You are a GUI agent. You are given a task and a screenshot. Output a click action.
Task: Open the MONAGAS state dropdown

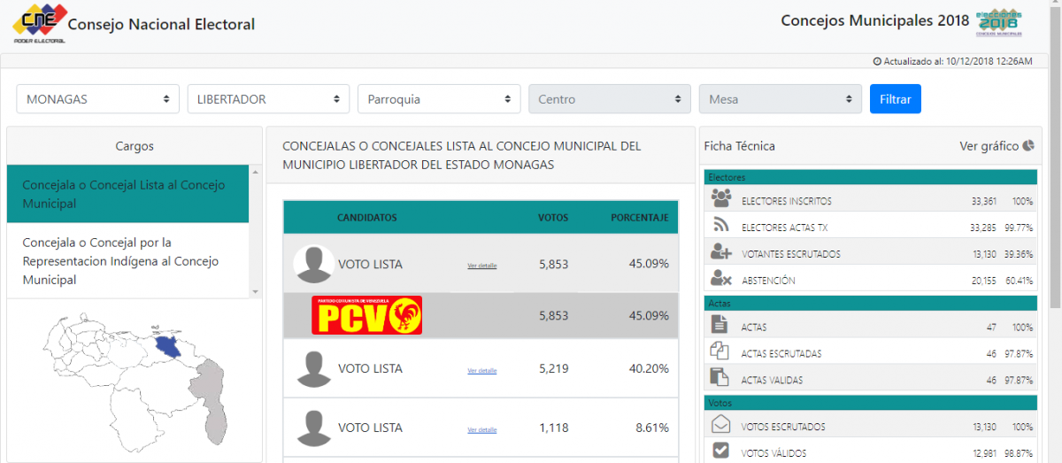tap(97, 99)
